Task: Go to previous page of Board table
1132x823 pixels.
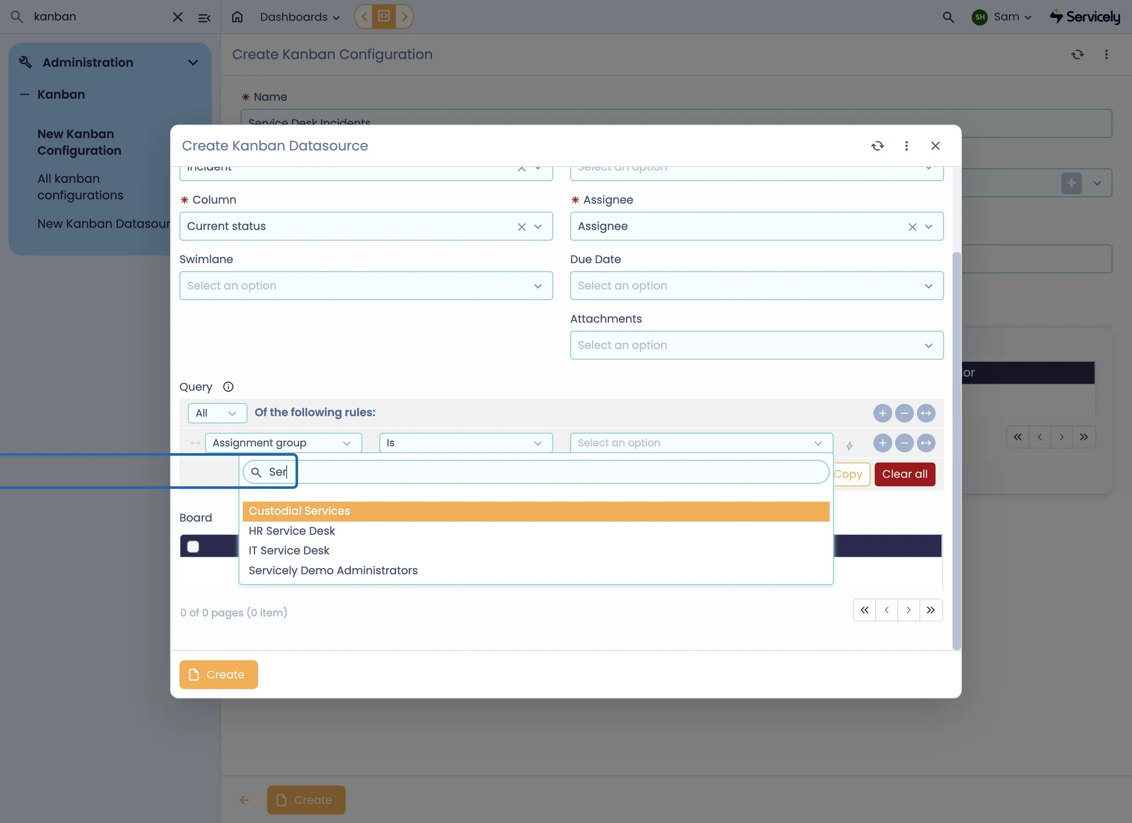Action: [887, 610]
